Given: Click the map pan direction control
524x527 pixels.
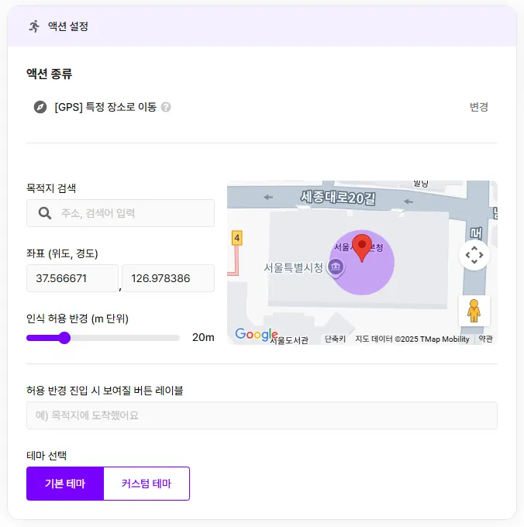Looking at the screenshot, I should coord(474,254).
